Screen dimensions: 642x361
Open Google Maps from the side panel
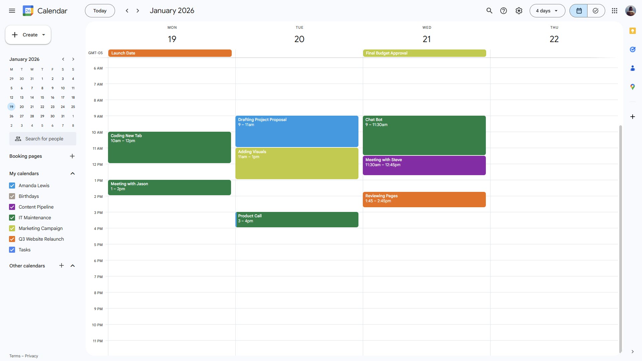pos(633,87)
